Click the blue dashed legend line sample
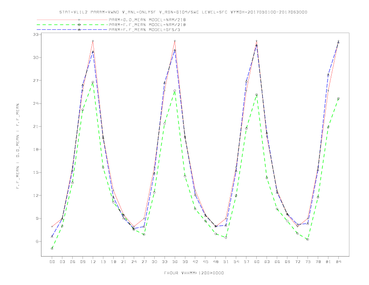The width and height of the screenshot is (369, 285). [72, 30]
